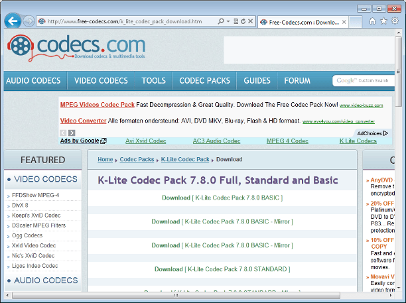Open Favorites star icon
The width and height of the screenshot is (406, 303).
383,21
